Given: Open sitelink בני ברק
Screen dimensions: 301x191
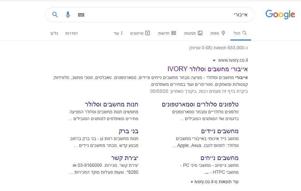Looking at the screenshot, I should 128,131.
